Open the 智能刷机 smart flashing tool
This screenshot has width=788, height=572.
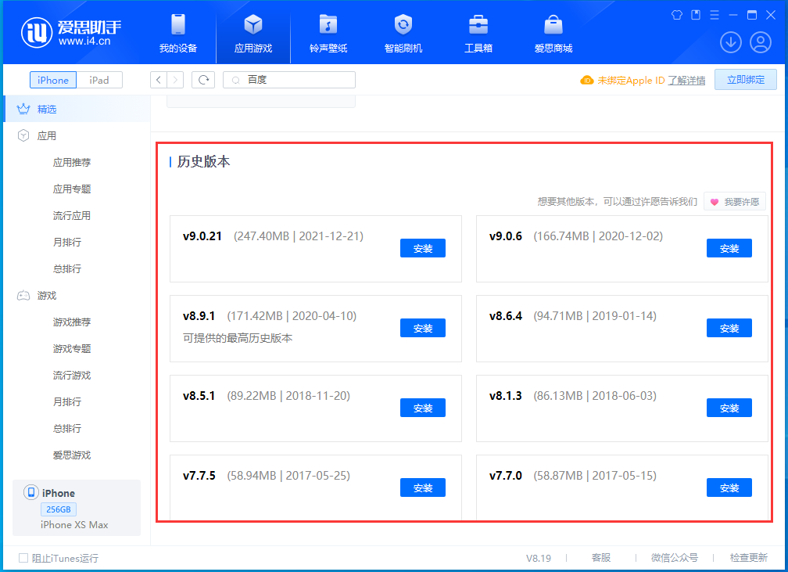[x=402, y=33]
